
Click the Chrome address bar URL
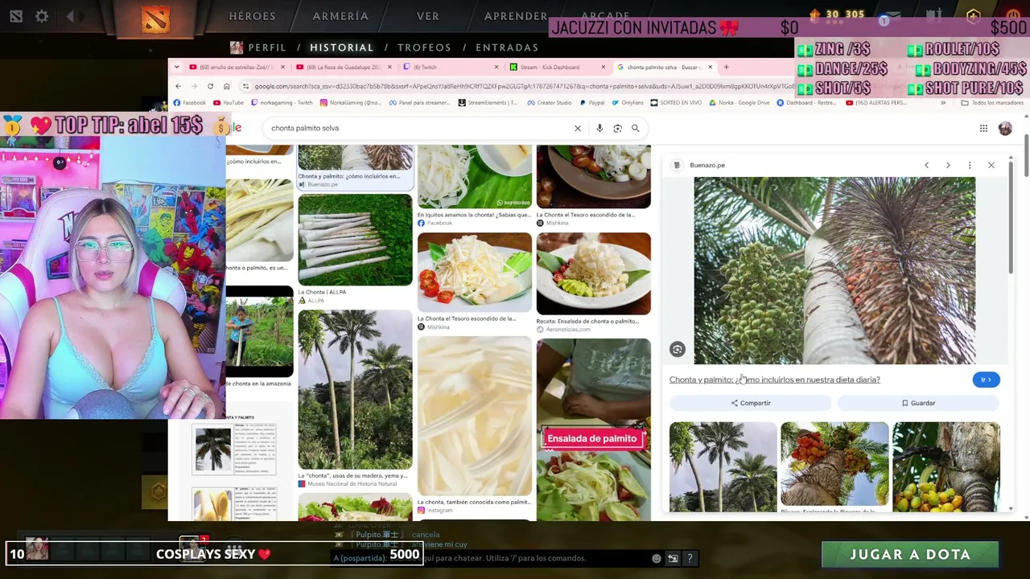click(x=523, y=86)
